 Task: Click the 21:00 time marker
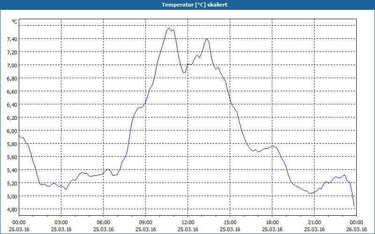(315, 222)
